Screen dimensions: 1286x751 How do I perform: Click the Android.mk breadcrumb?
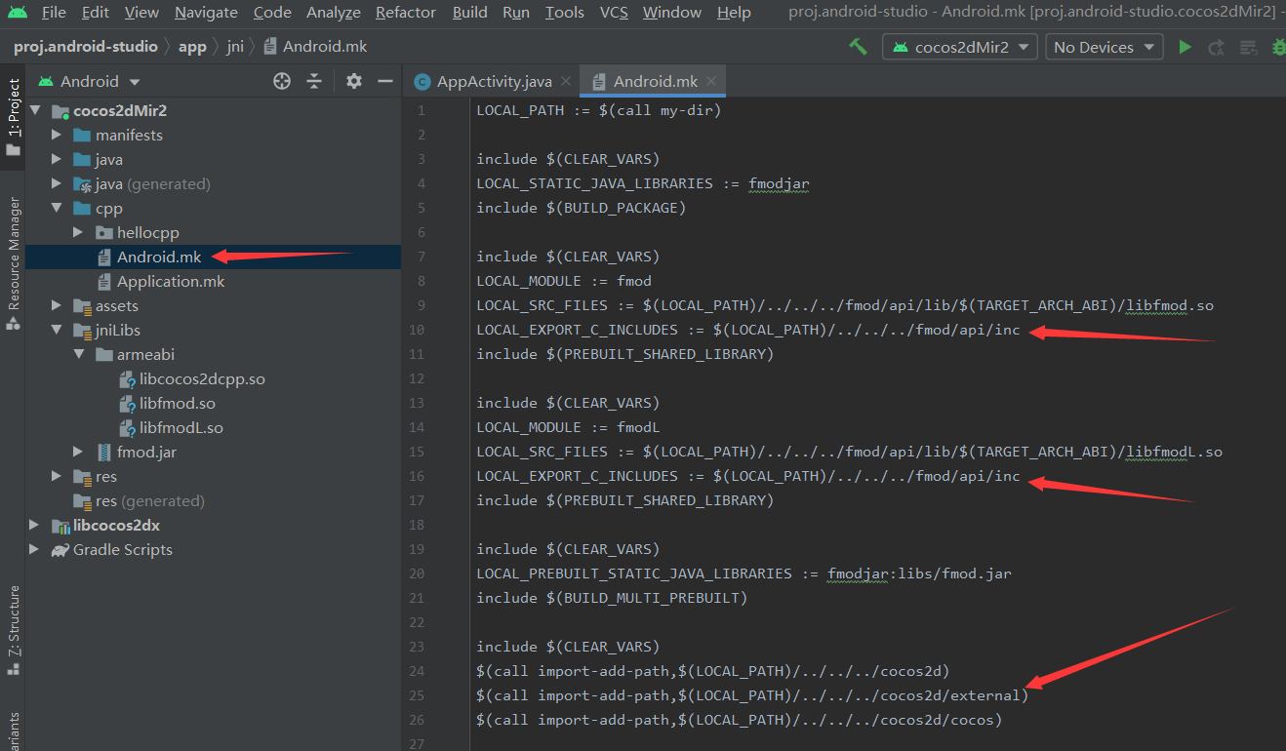[315, 47]
